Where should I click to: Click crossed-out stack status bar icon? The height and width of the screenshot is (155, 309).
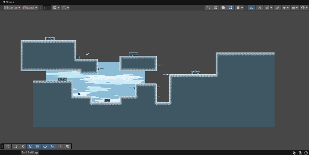pos(300,153)
